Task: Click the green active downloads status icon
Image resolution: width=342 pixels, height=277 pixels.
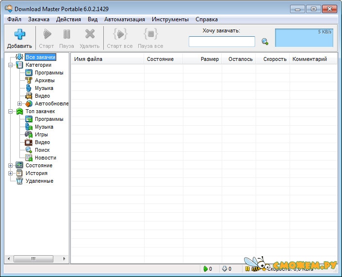Action: (x=206, y=269)
